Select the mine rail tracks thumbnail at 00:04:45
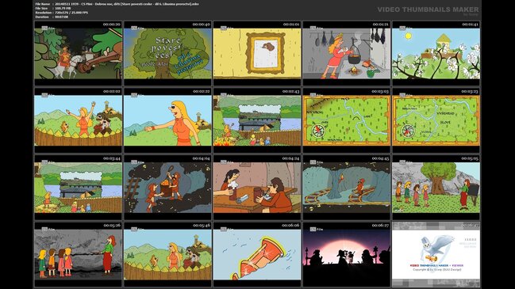The height and width of the screenshot is (289, 515). tap(347, 188)
